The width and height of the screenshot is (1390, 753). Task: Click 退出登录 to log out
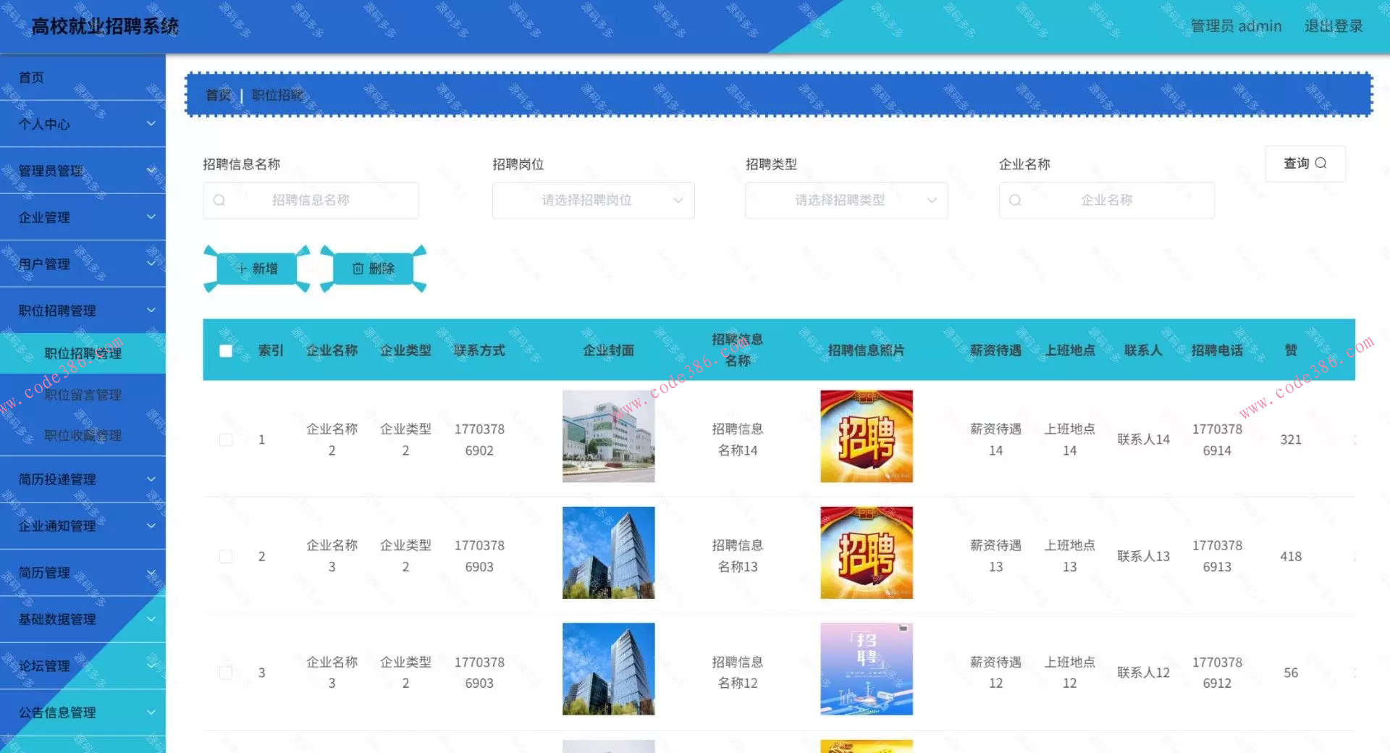pos(1333,25)
